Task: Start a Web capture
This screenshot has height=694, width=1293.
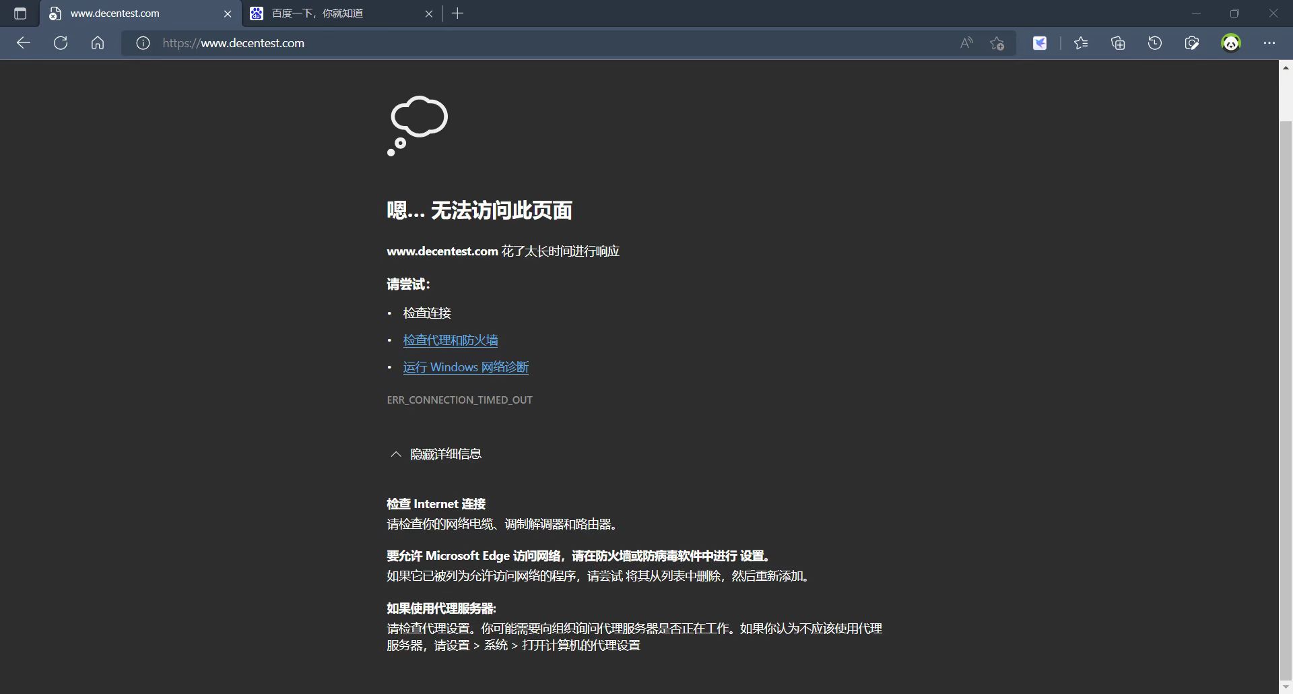Action: pos(1191,42)
